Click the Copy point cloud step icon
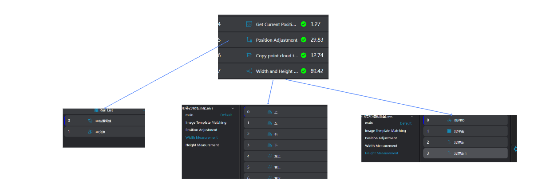The height and width of the screenshot is (196, 550). (x=249, y=55)
